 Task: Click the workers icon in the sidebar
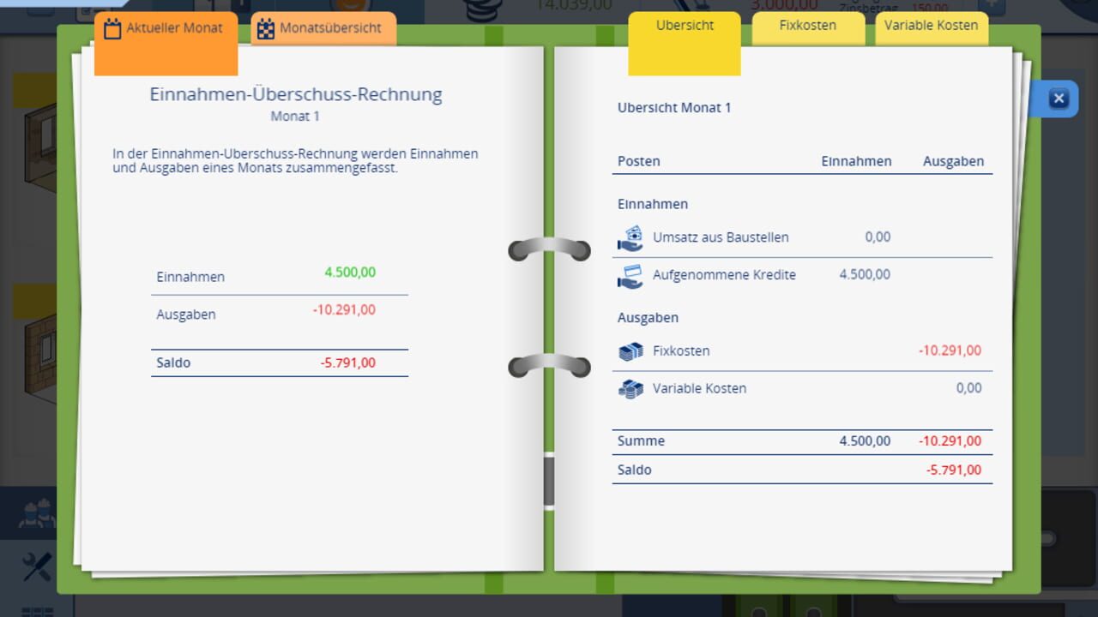(37, 513)
